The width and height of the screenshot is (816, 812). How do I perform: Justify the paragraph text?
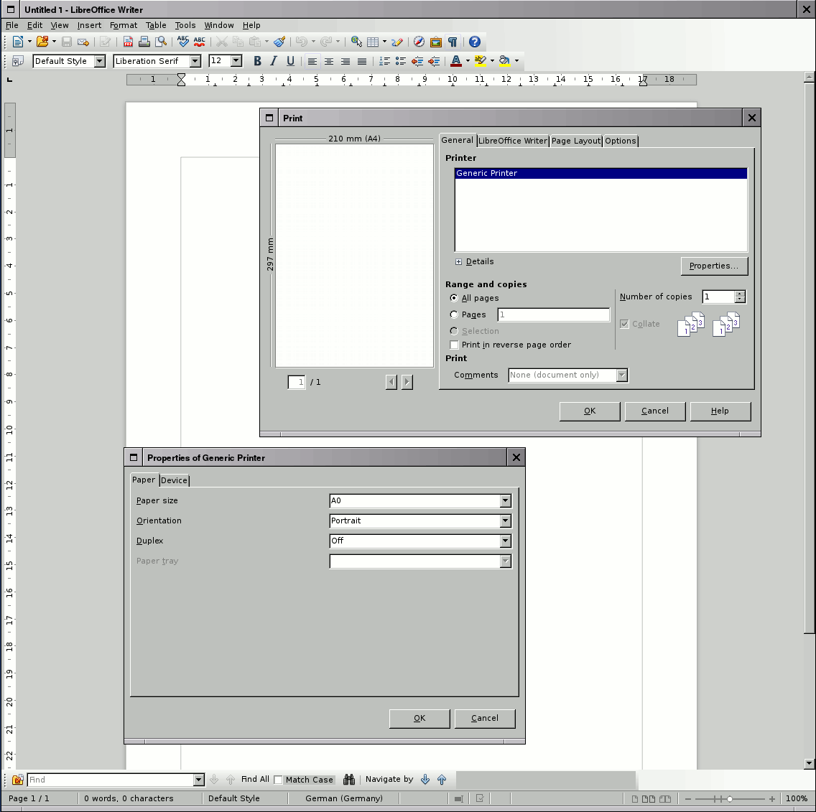pyautogui.click(x=362, y=61)
